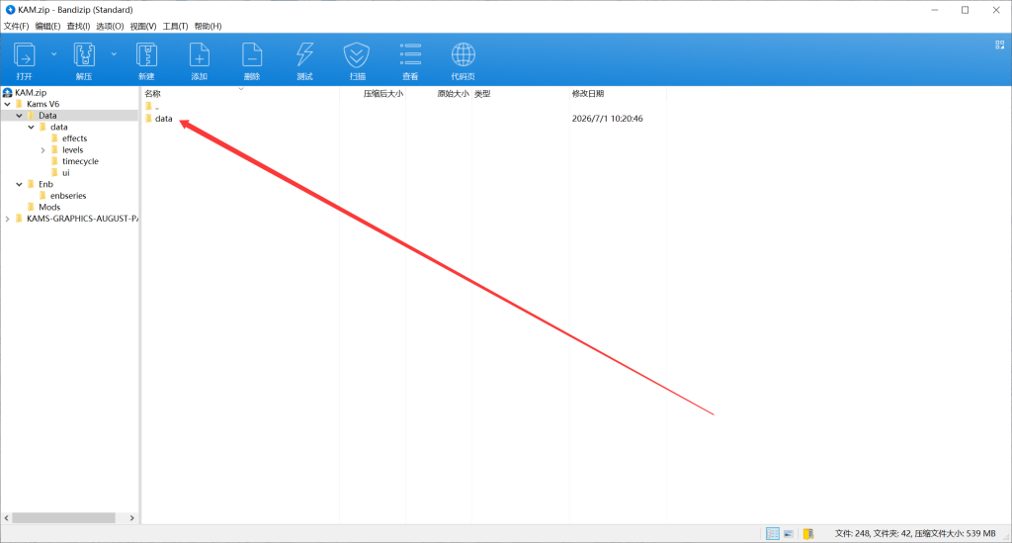Click the Open (打开) toolbar icon
Screen dimensions: 1012x543
click(x=25, y=55)
